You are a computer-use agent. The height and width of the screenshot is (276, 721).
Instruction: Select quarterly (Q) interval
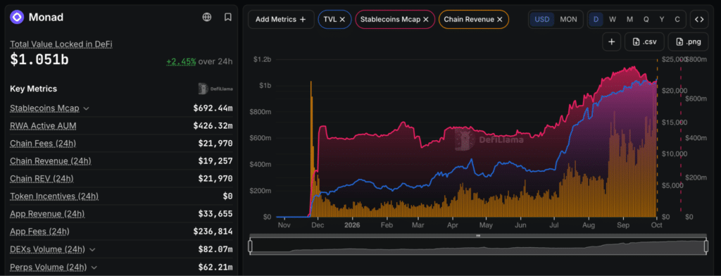coord(646,19)
